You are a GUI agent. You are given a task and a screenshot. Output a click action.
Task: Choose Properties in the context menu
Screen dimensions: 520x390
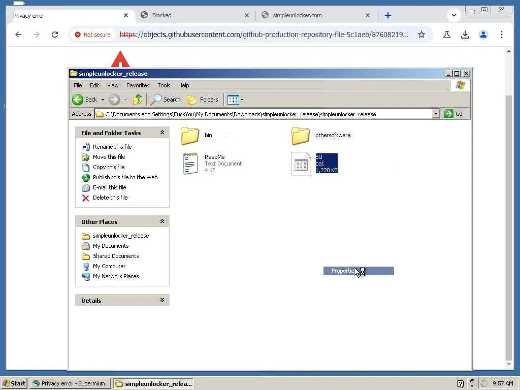pos(359,271)
